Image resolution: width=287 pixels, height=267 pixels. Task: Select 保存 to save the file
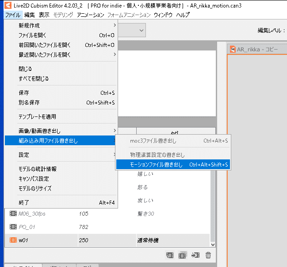pyautogui.click(x=61, y=93)
